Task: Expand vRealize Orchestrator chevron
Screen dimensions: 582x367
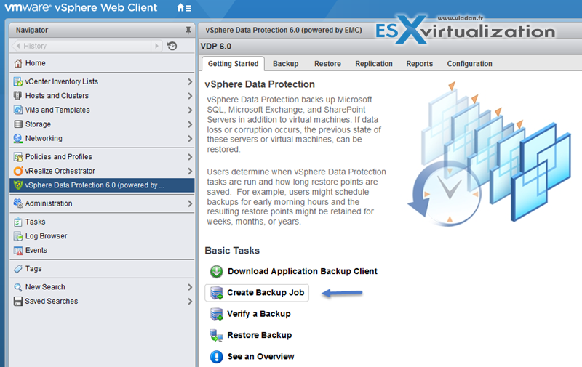Action: pos(190,171)
